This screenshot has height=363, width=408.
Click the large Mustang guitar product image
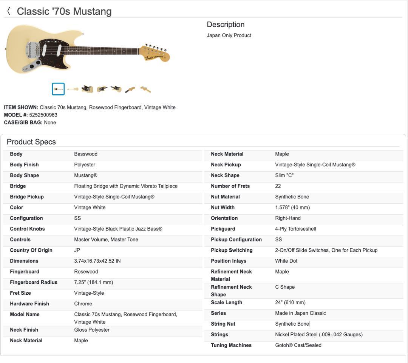point(87,48)
